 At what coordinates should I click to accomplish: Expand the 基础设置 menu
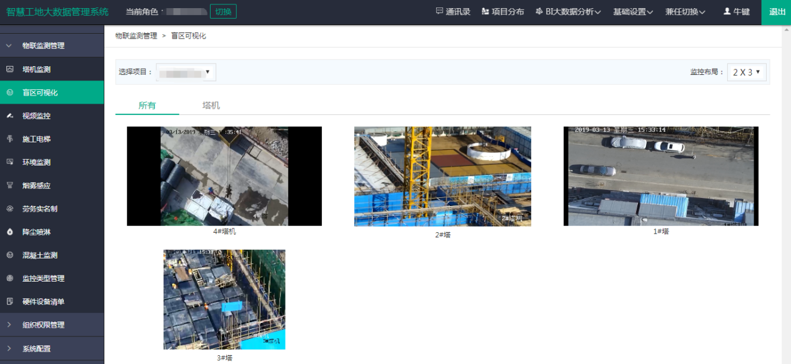tap(632, 12)
